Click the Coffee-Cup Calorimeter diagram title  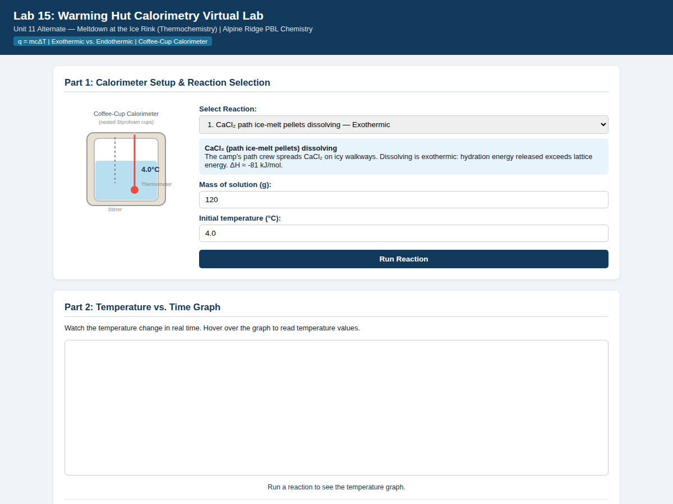point(126,114)
